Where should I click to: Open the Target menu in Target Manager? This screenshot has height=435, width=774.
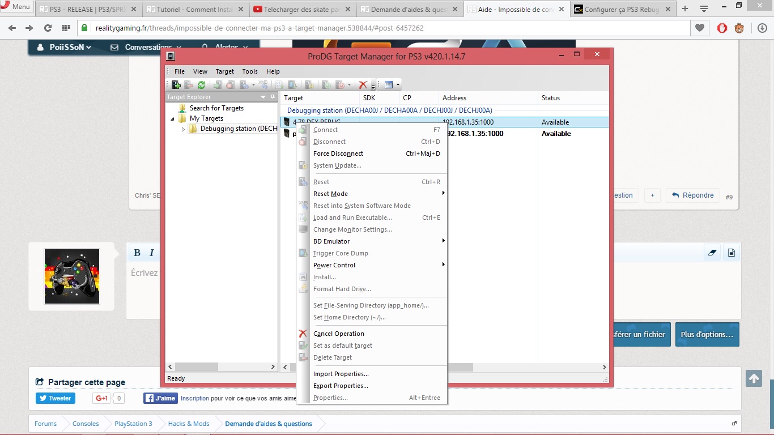(x=224, y=71)
